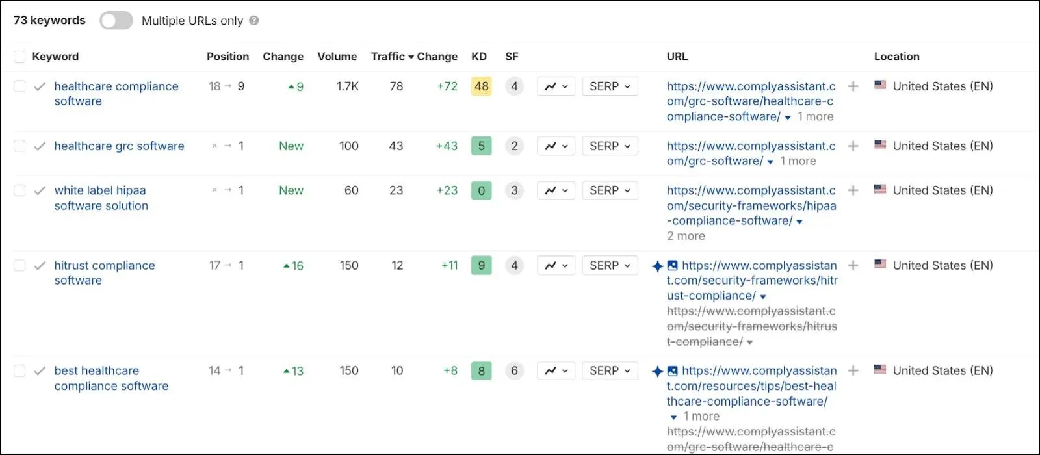1040x455 pixels.
Task: Open trend chart dropdown for healthcare compliance software
Action: pyautogui.click(x=556, y=86)
